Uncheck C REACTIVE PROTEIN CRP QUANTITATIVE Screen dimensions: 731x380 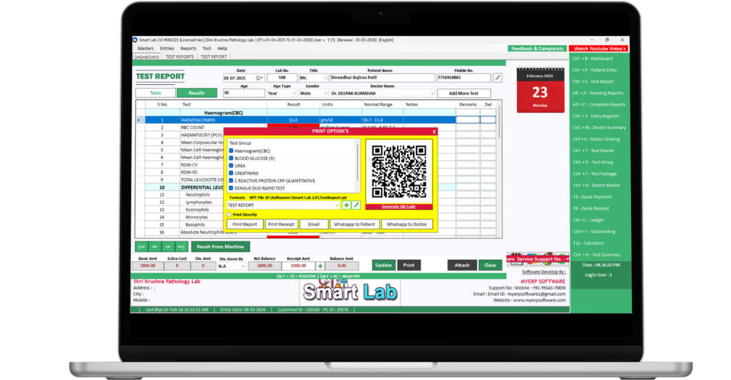point(231,181)
